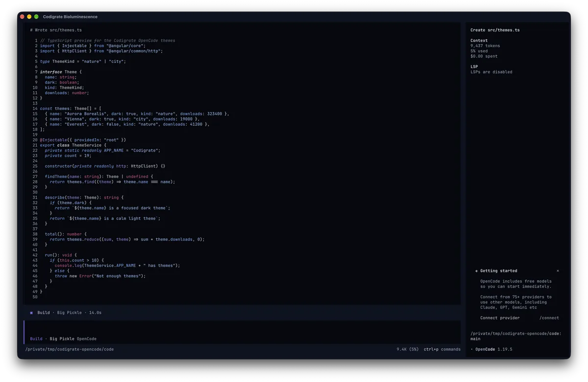This screenshot has width=588, height=382.
Task: Click the 'Aurora Borealis' theme entry line
Action: tap(137, 114)
